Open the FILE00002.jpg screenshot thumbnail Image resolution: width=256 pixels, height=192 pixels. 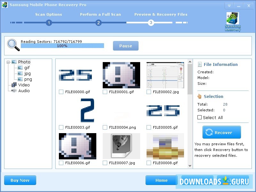pos(165,75)
